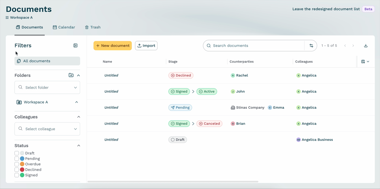Click Signed badge in John's row
The image size is (380, 189).
pos(179,91)
